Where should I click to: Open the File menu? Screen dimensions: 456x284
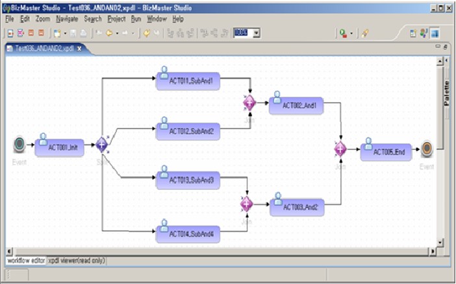pyautogui.click(x=10, y=19)
